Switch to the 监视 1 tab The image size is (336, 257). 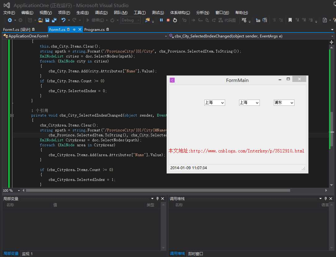coord(27,254)
